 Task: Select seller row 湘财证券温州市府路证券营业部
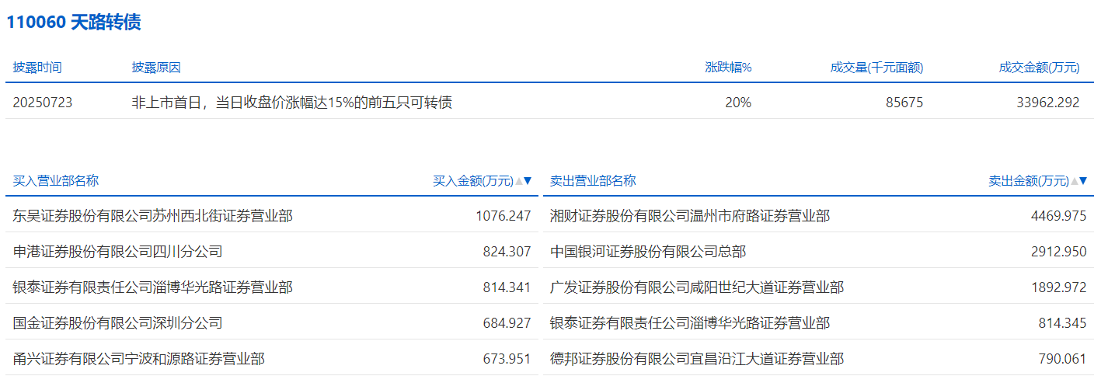point(690,215)
